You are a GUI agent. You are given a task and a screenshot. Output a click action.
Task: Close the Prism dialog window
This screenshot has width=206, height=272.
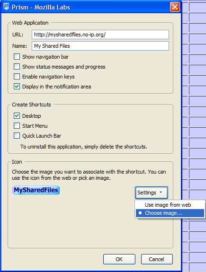tap(175, 7)
